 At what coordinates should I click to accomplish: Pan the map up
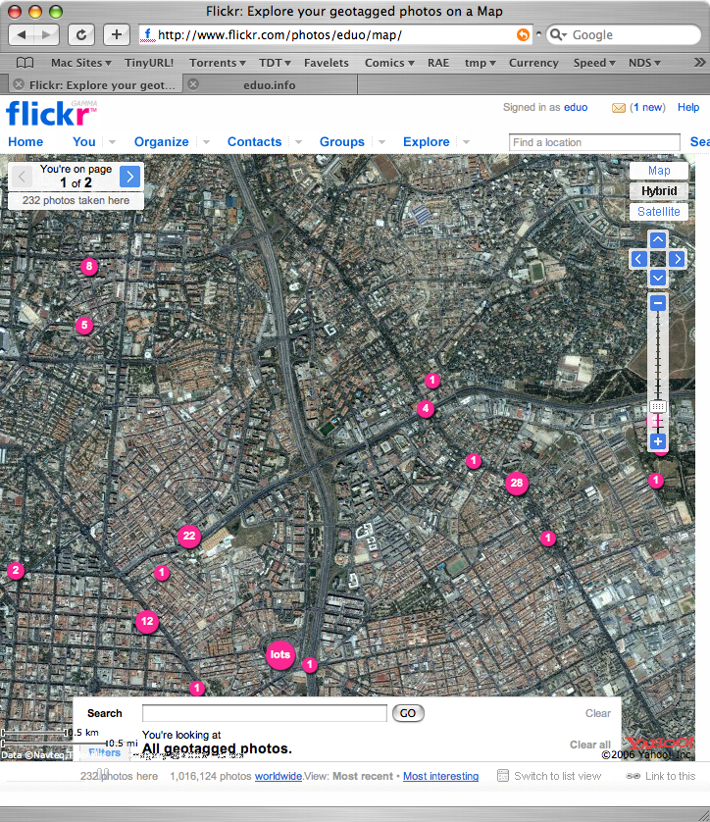pos(658,240)
